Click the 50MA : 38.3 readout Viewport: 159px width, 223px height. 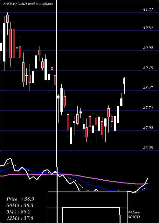pos(20,205)
